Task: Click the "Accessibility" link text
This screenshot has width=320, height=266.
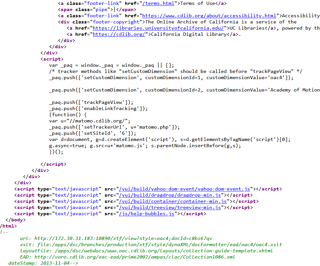Action: tap(301, 16)
